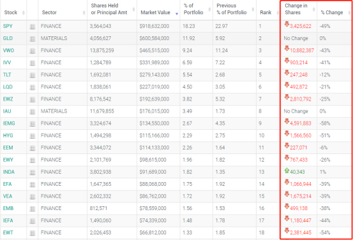
Task: Open the grid icon in the HYG row
Action: coord(32,136)
